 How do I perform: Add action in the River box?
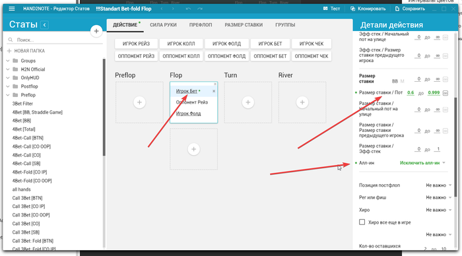click(x=302, y=102)
